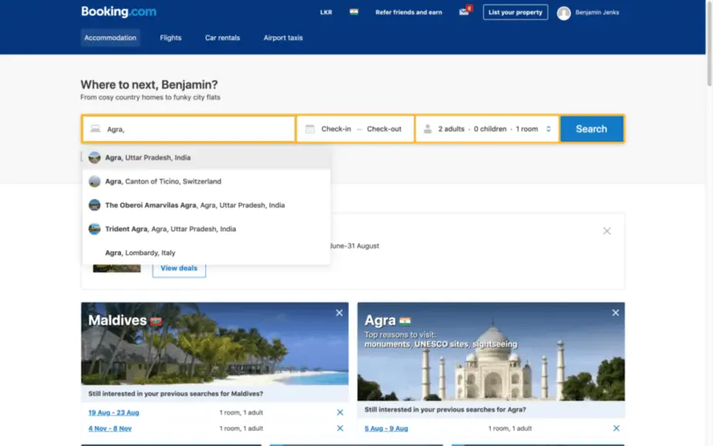Open the Benjamin Jenks account menu
Viewport: 713px width, 446px height.
click(596, 12)
